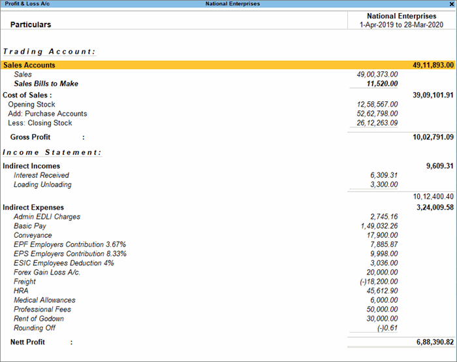Screen dimensions: 457x362
Task: Open the Basic Pay ledger
Action: (30, 226)
